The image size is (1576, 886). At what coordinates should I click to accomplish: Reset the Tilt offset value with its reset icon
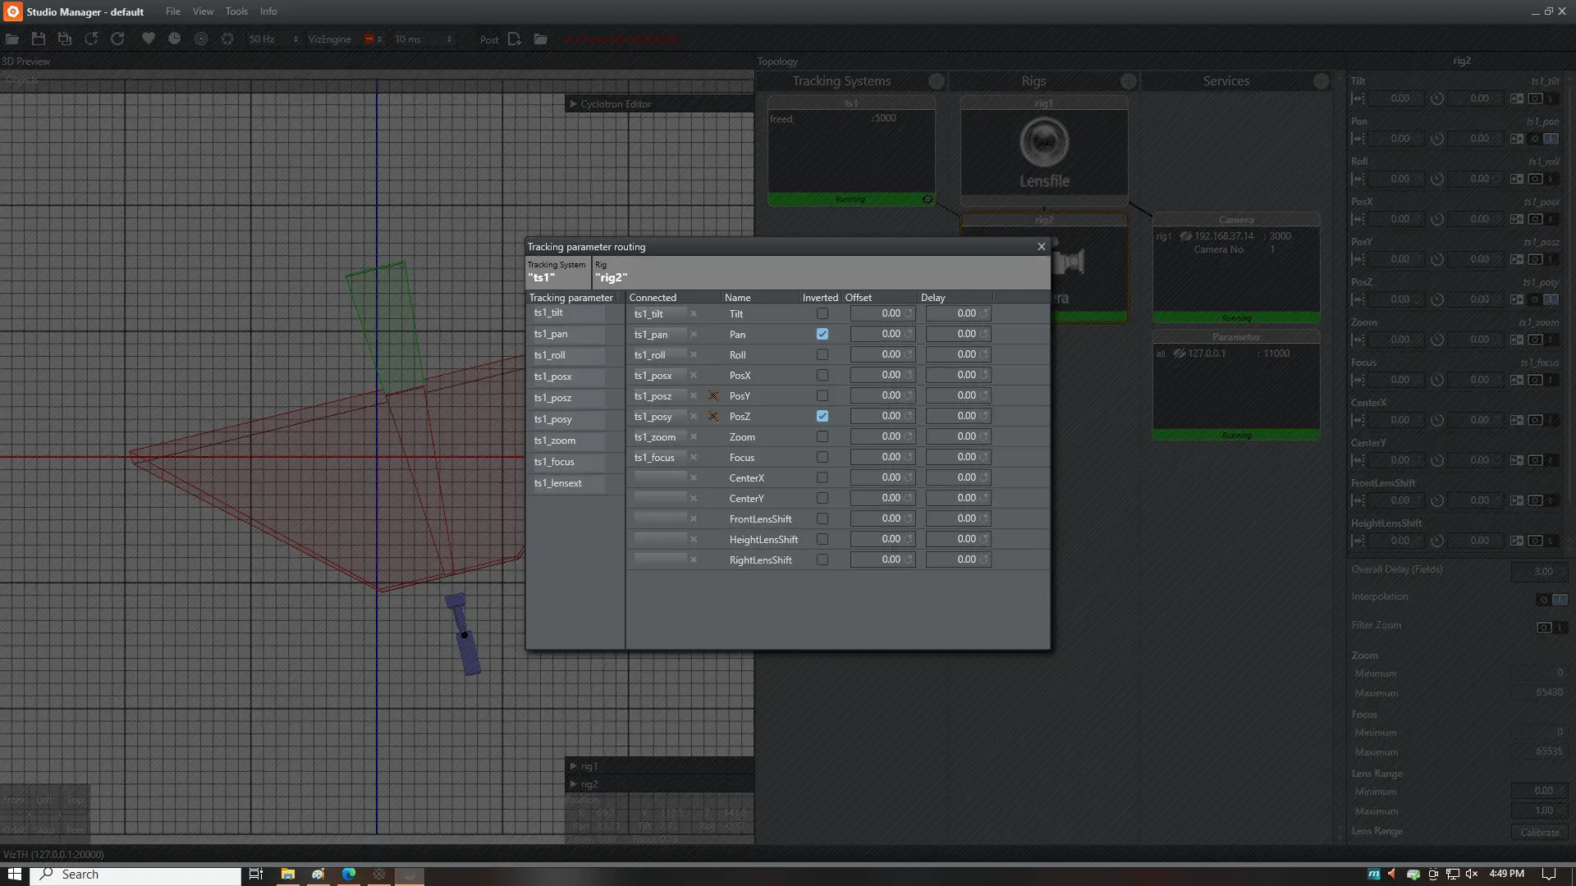click(x=909, y=314)
